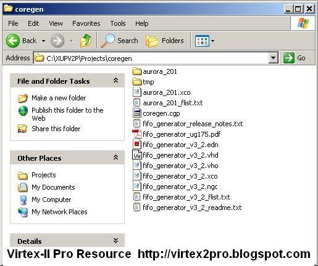
Task: Expand the Address bar dropdown arrow
Action: point(274,58)
